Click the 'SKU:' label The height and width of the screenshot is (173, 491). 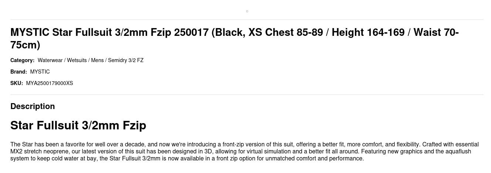click(17, 83)
